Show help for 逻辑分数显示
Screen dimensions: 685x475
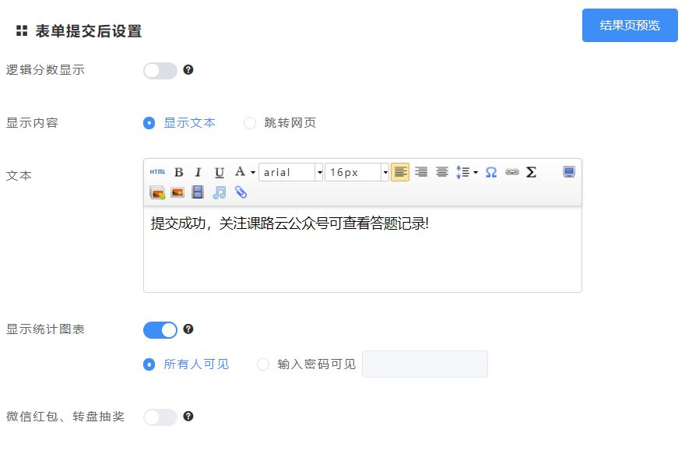(188, 70)
